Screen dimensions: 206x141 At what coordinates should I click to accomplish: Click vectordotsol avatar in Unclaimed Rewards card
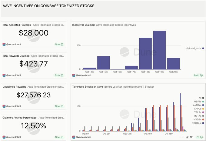tap(4, 106)
